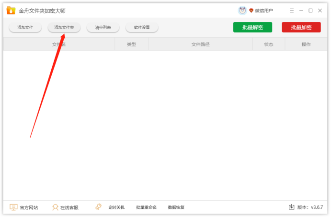Click the 版本: v3.6.7 text
Image resolution: width=331 pixels, height=217 pixels.
310,207
